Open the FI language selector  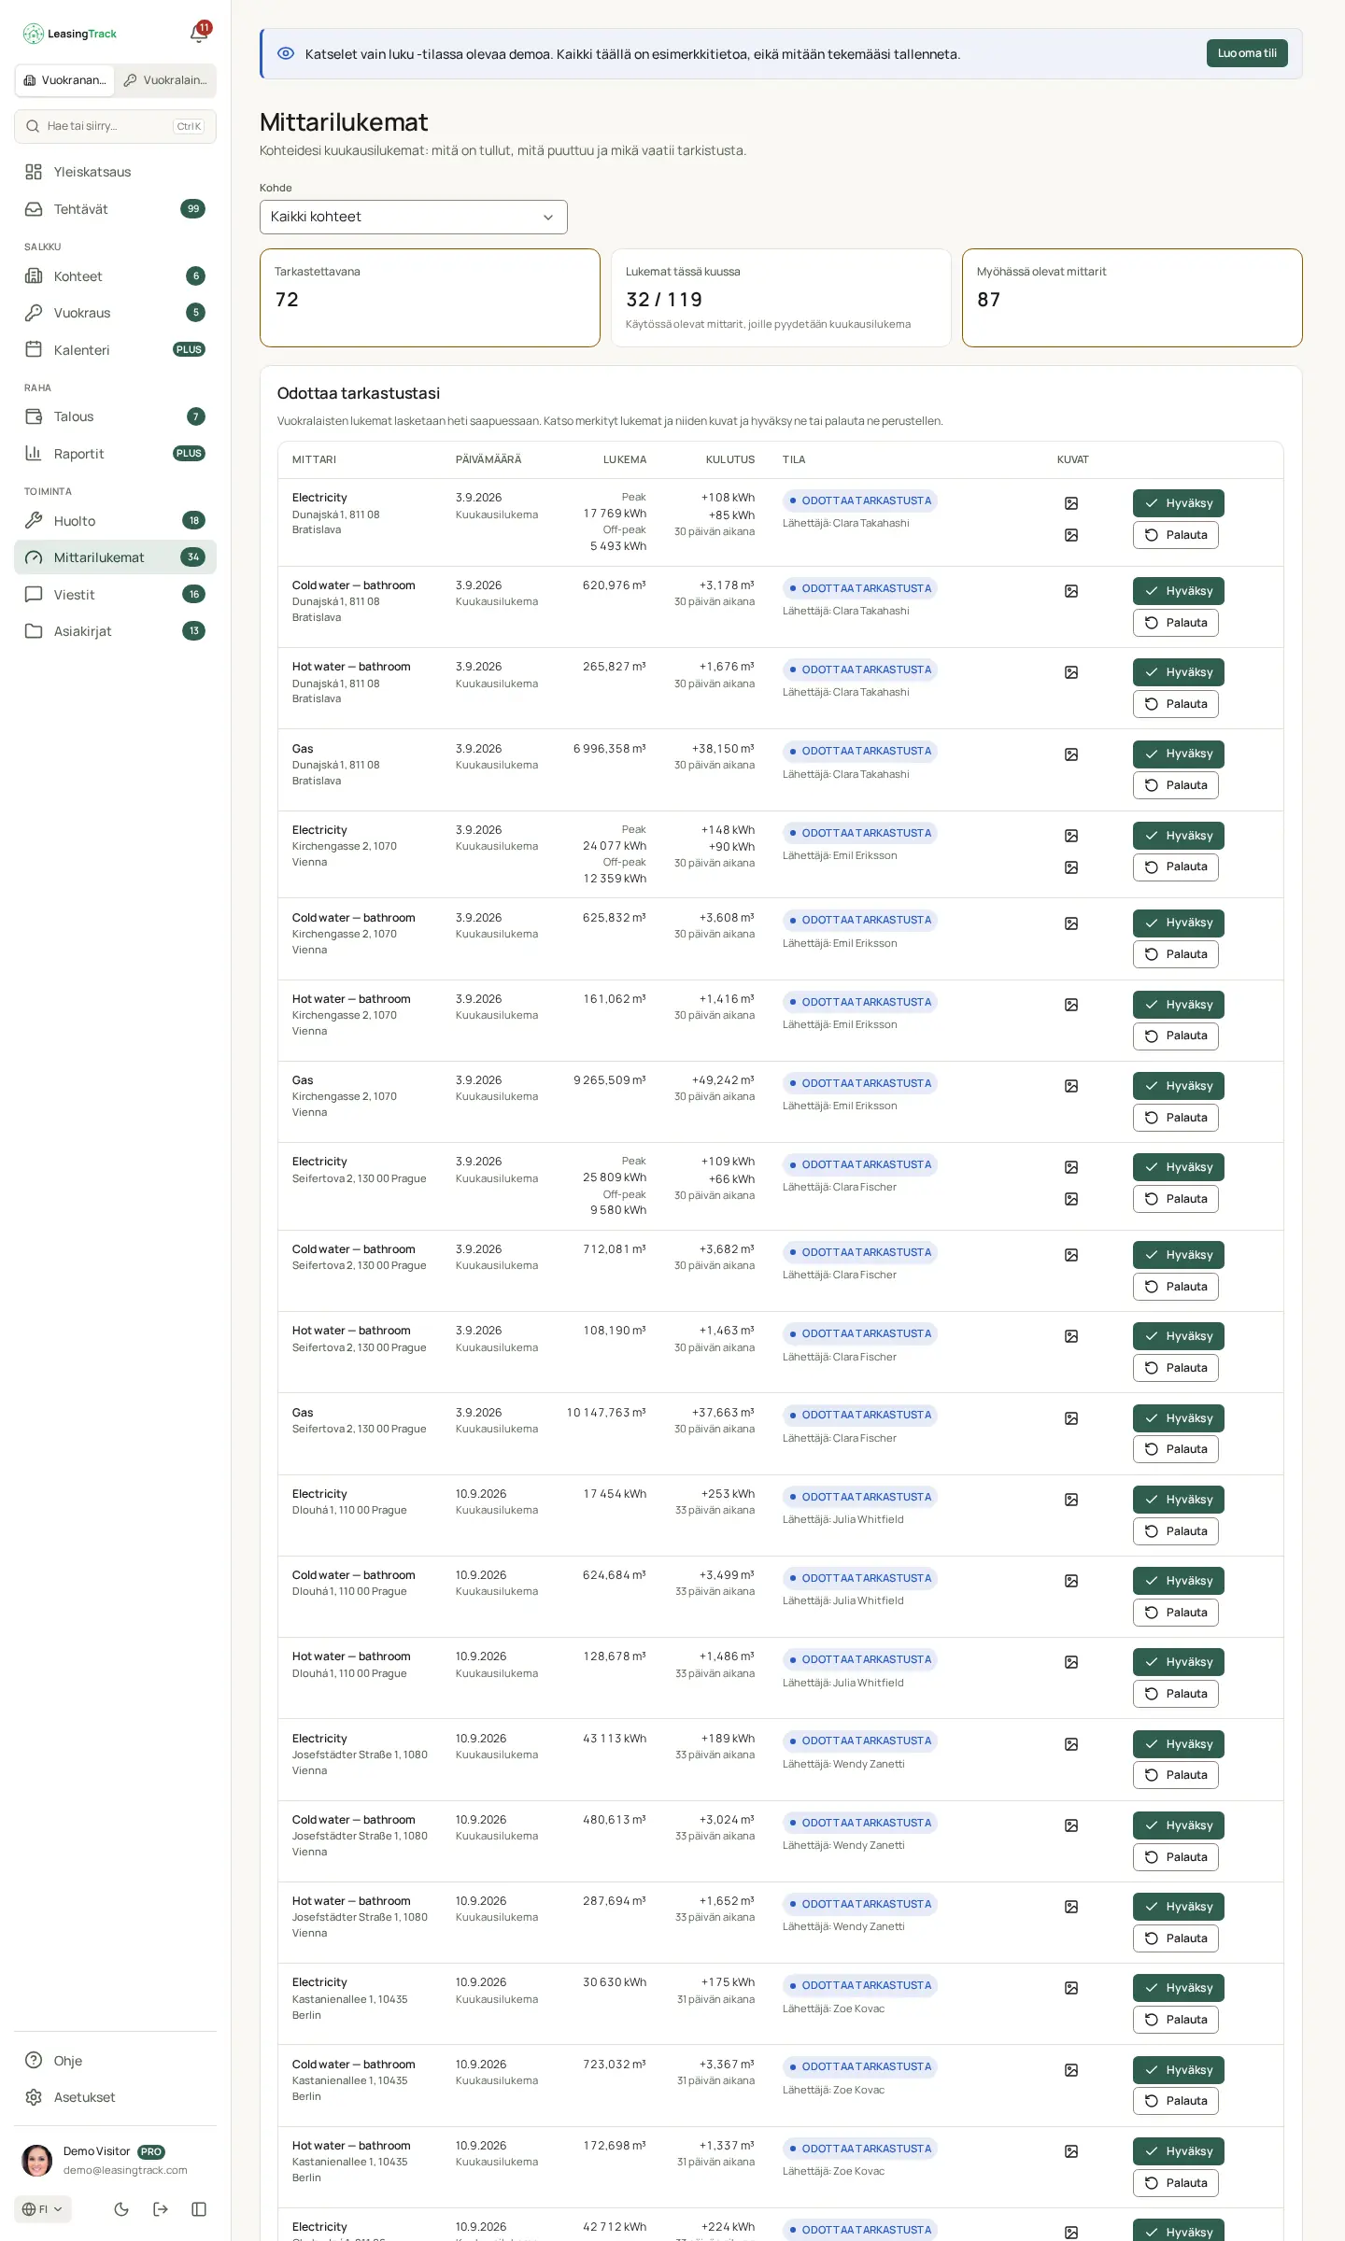[43, 2209]
